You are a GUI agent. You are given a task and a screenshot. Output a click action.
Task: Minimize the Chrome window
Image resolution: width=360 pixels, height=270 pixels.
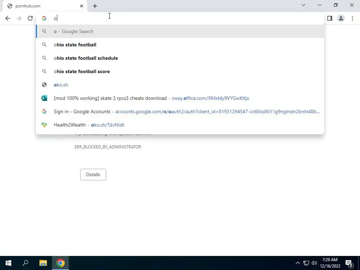coord(320,5)
